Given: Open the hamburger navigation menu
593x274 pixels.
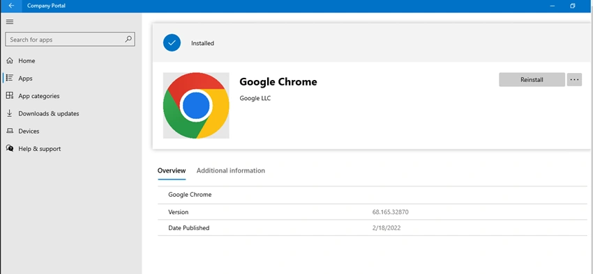Looking at the screenshot, I should tap(10, 22).
